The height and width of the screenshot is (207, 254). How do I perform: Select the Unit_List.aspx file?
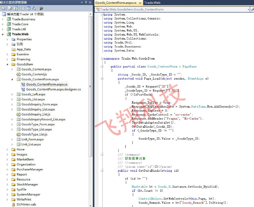31,144
